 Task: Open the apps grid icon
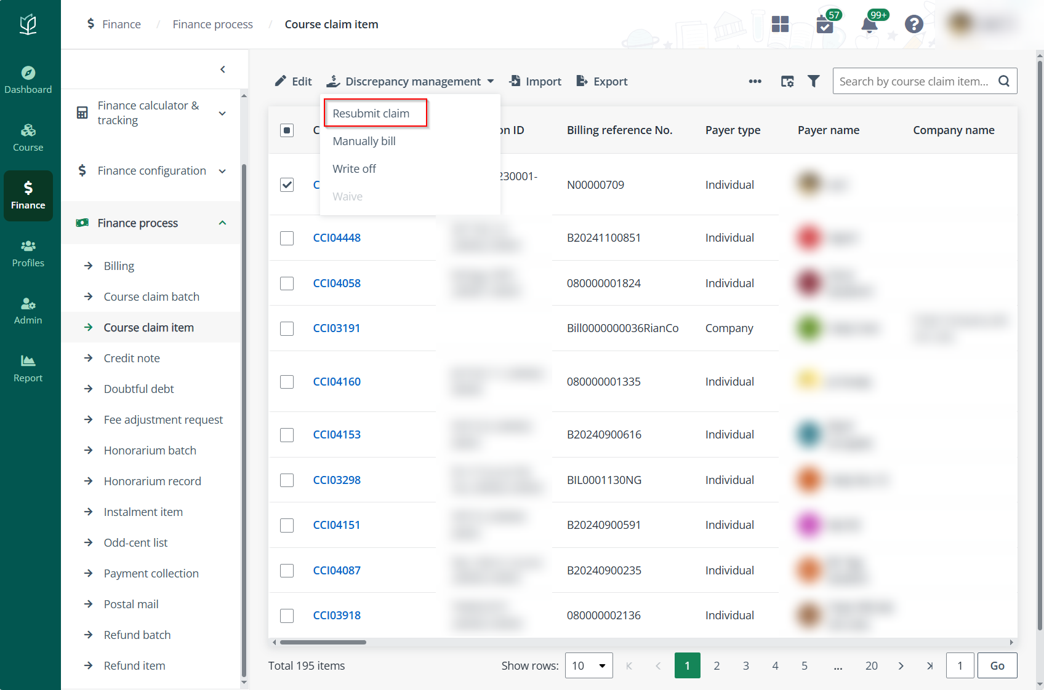point(780,24)
